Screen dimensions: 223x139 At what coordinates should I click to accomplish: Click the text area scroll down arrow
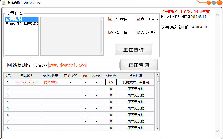[x=102, y=53]
